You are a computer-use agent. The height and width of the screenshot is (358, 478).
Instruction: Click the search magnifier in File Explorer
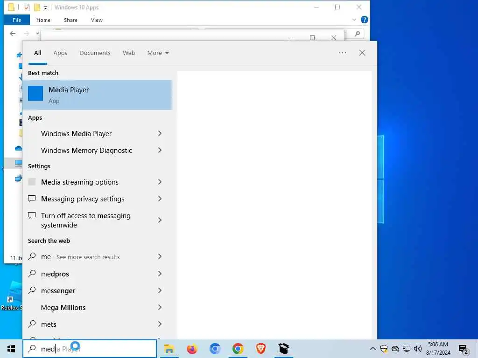click(x=357, y=34)
